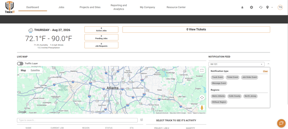Click the 0 Pending Jobs box

tap(101, 37)
